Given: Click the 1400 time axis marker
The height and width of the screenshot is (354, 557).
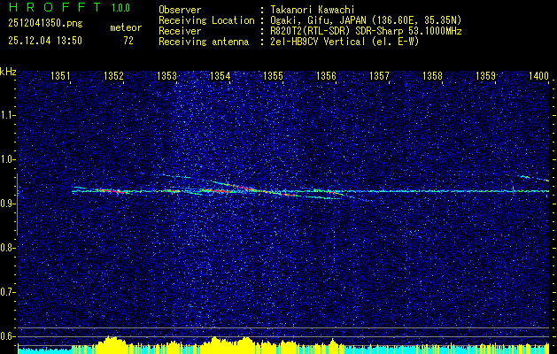Looking at the screenshot, I should tap(538, 75).
